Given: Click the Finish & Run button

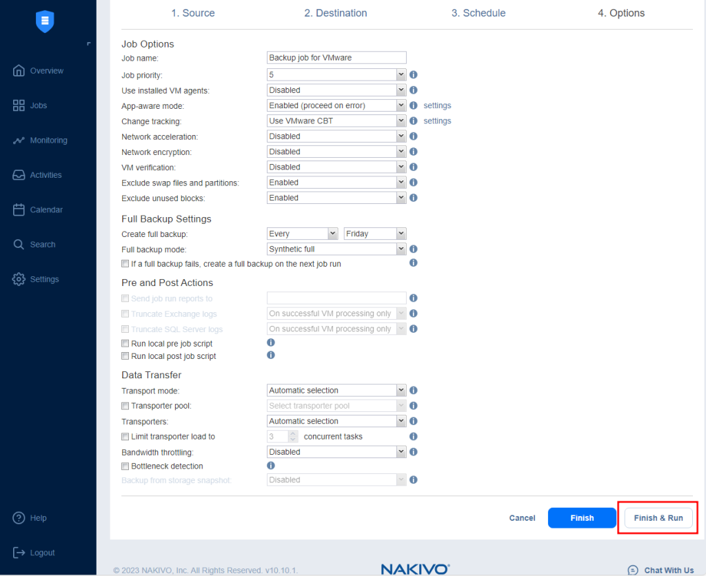Looking at the screenshot, I should [x=658, y=518].
